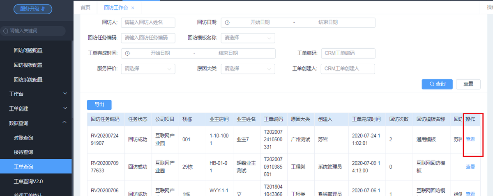Switch to the 首页 tab

pos(85,7)
